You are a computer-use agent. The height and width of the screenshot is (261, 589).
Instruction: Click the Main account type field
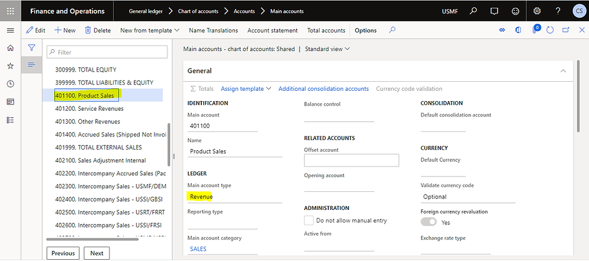point(234,197)
